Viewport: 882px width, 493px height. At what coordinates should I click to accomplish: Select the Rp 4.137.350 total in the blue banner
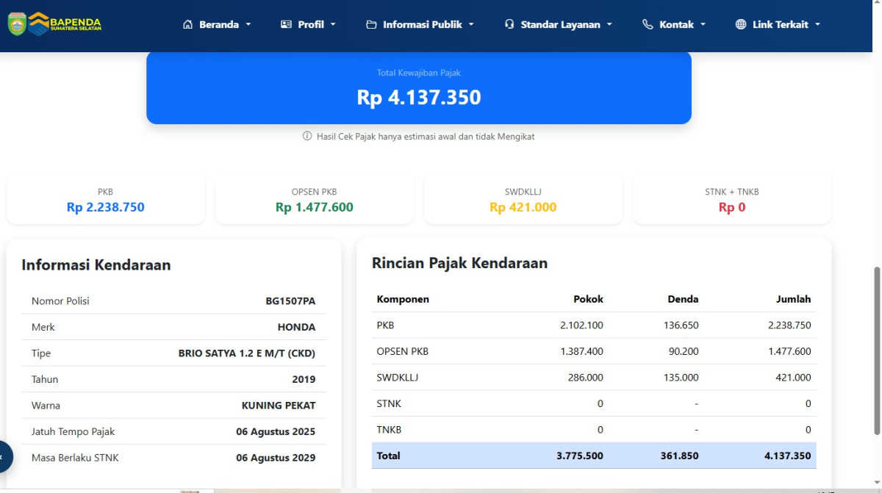click(x=419, y=97)
